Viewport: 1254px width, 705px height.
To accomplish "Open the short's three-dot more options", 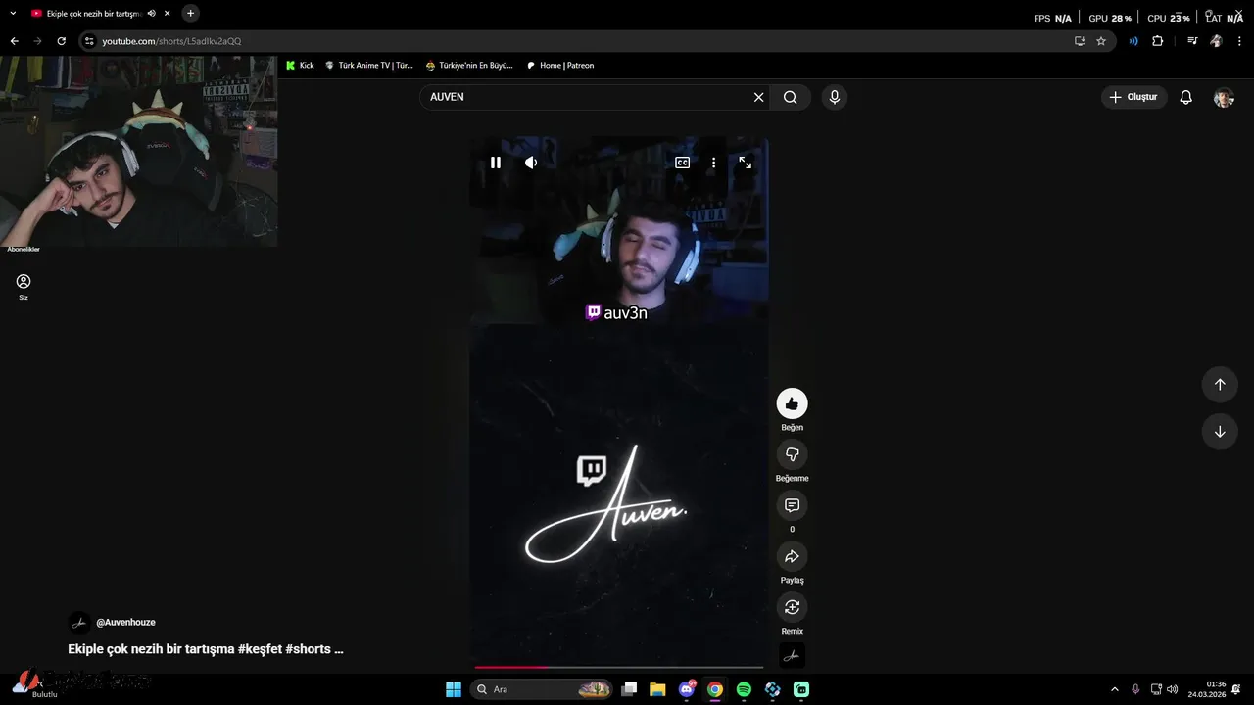I will [x=714, y=163].
